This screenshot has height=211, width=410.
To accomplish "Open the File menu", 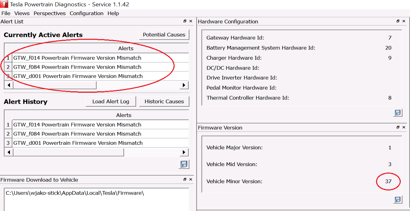I will click(6, 13).
